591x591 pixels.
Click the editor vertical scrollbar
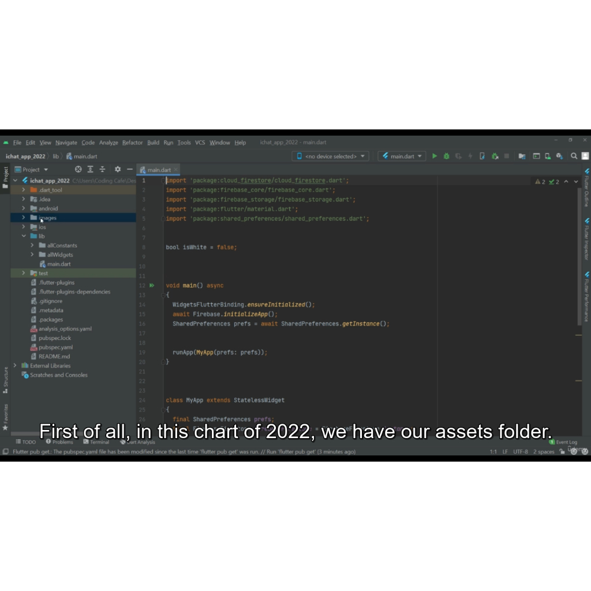point(579,256)
